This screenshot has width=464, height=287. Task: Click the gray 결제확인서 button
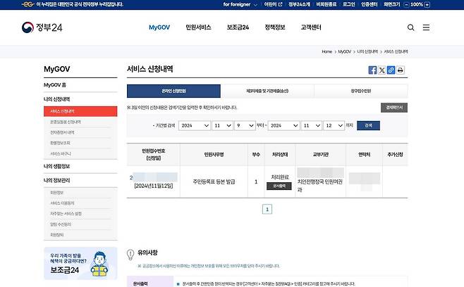[x=394, y=108]
